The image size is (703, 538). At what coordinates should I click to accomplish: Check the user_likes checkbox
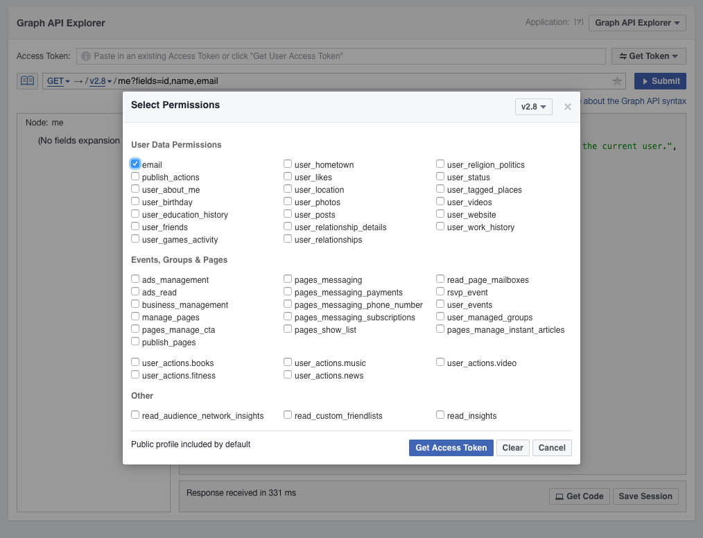(x=288, y=176)
